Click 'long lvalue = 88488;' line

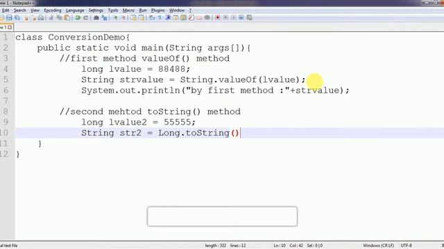[136, 69]
